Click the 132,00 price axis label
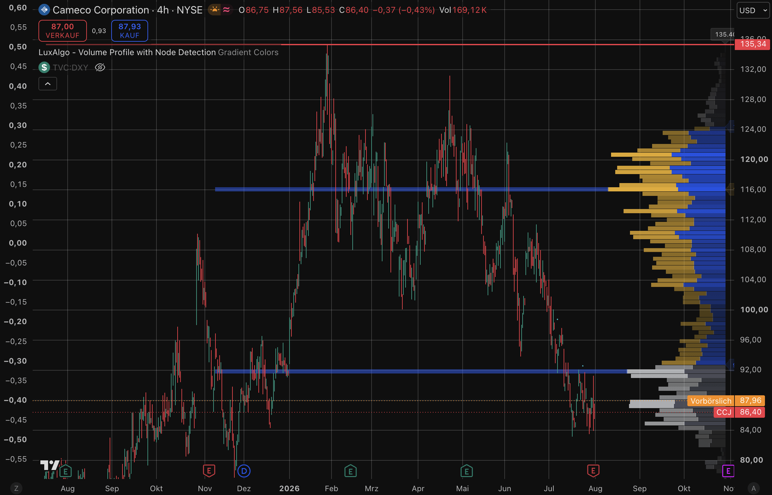The width and height of the screenshot is (772, 495). [753, 69]
